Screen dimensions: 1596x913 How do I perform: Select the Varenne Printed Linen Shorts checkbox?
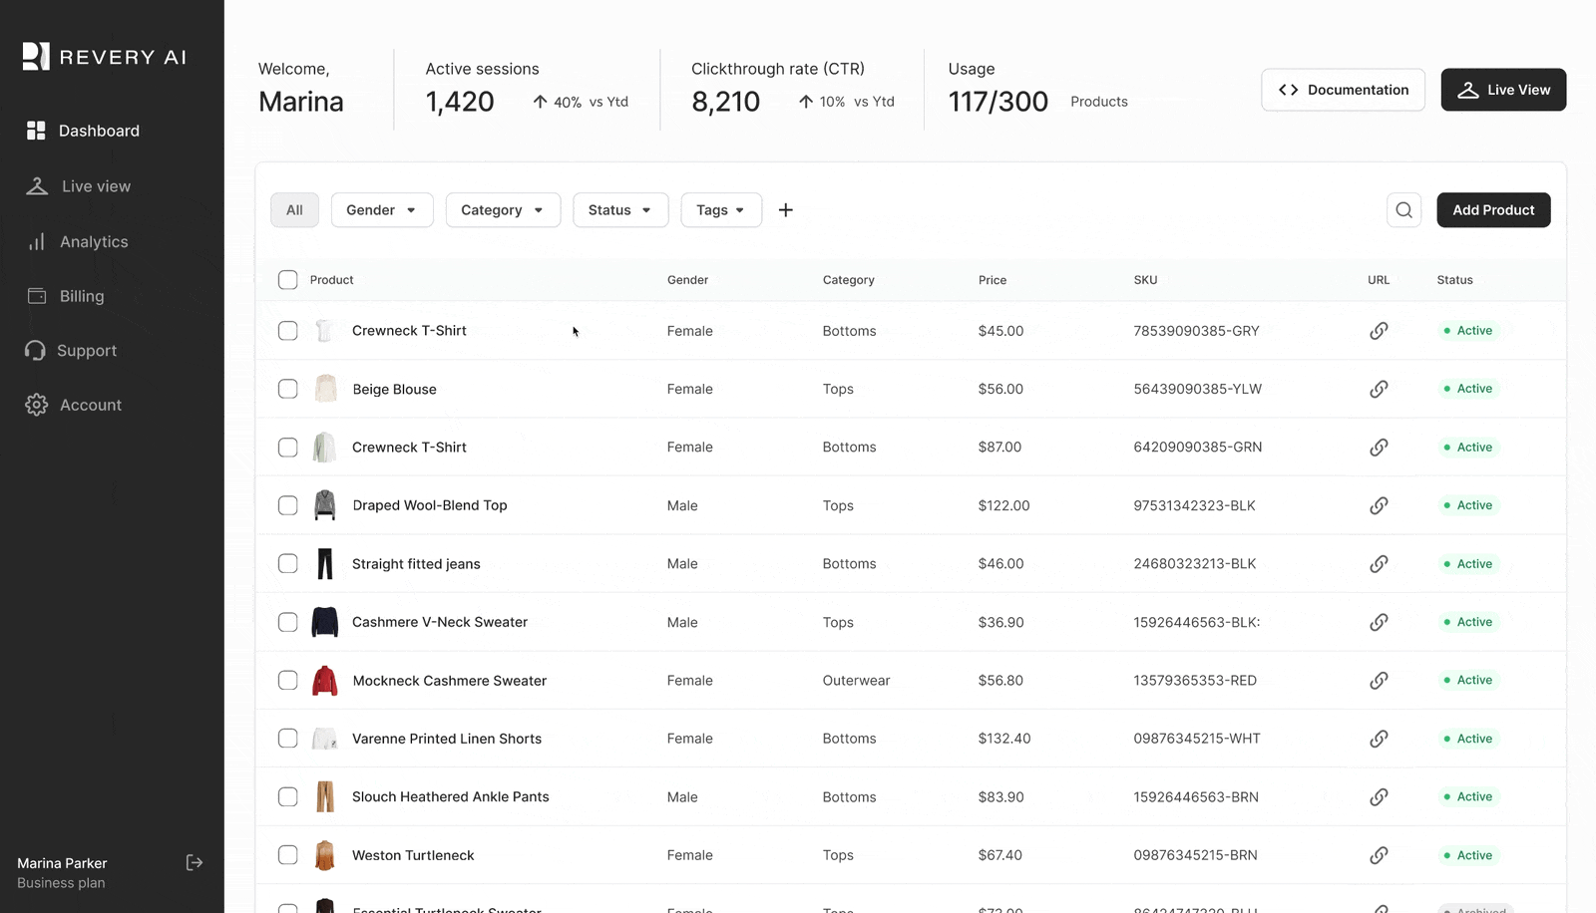click(x=287, y=739)
